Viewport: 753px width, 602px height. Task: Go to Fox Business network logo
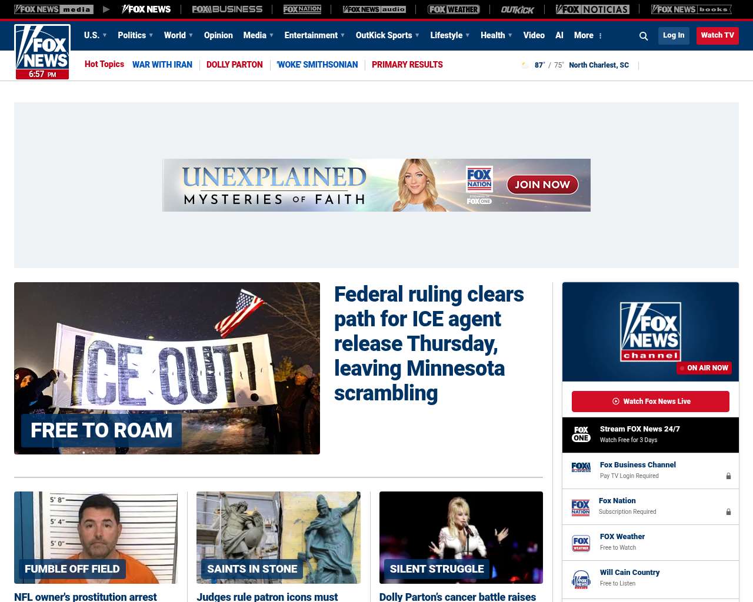pos(227,9)
